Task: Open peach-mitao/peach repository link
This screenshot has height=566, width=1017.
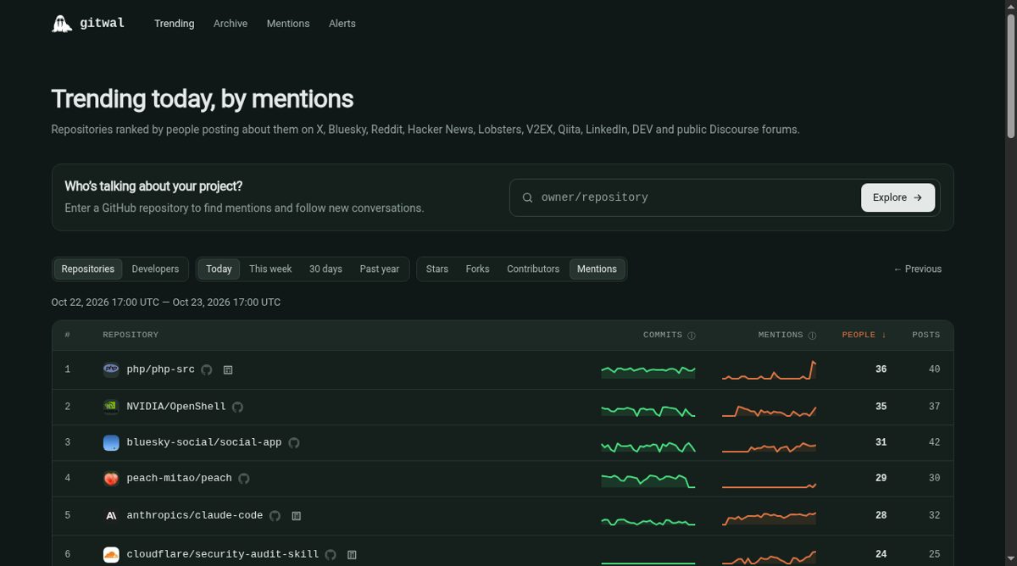Action: pyautogui.click(x=179, y=478)
